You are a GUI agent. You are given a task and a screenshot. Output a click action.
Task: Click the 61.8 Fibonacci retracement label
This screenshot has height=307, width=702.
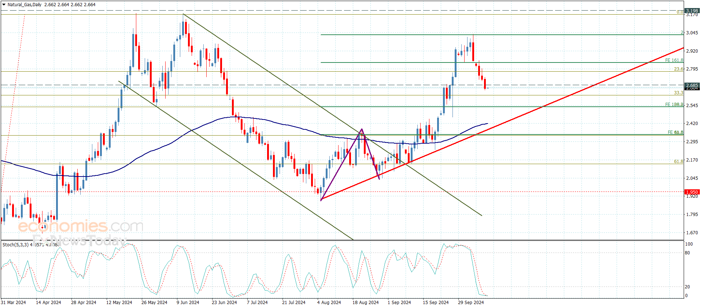(x=679, y=162)
